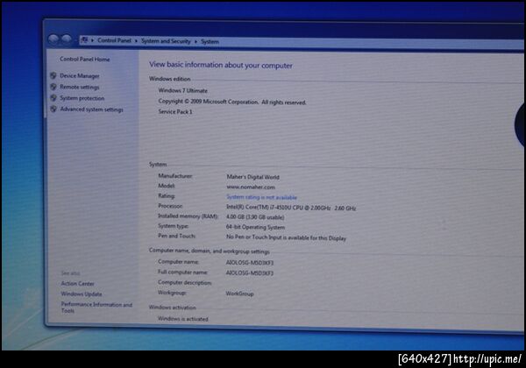Click the 64-bit Operating System value
The image size is (526, 368).
[255, 227]
